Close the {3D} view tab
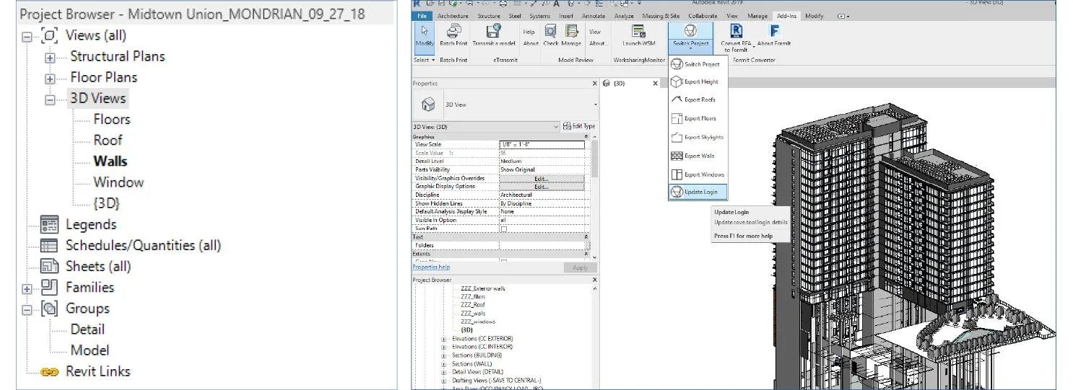This screenshot has width=1073, height=390. pos(656,84)
